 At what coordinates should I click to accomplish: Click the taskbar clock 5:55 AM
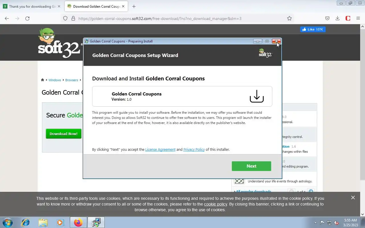(x=350, y=223)
